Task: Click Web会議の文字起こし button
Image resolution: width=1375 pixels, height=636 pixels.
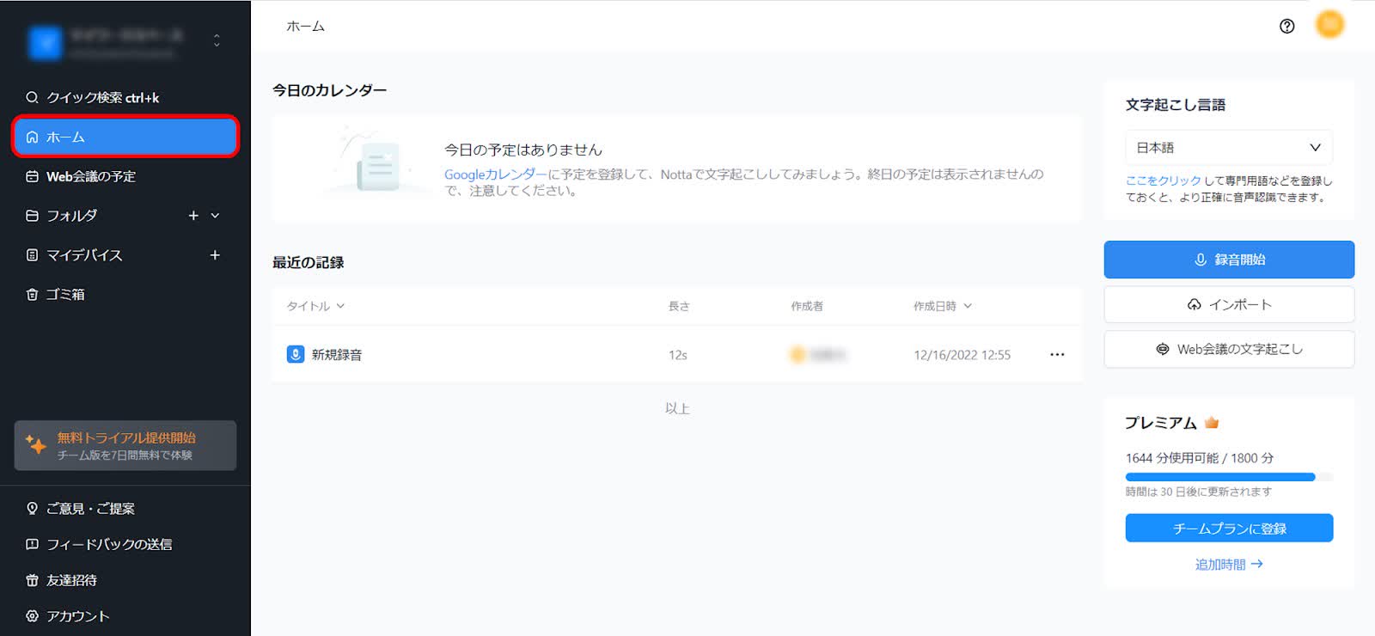Action: pyautogui.click(x=1229, y=349)
